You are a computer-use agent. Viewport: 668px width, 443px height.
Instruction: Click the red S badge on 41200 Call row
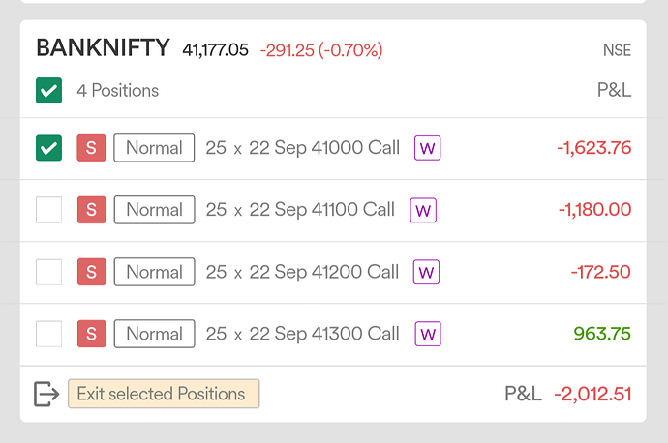pos(91,272)
